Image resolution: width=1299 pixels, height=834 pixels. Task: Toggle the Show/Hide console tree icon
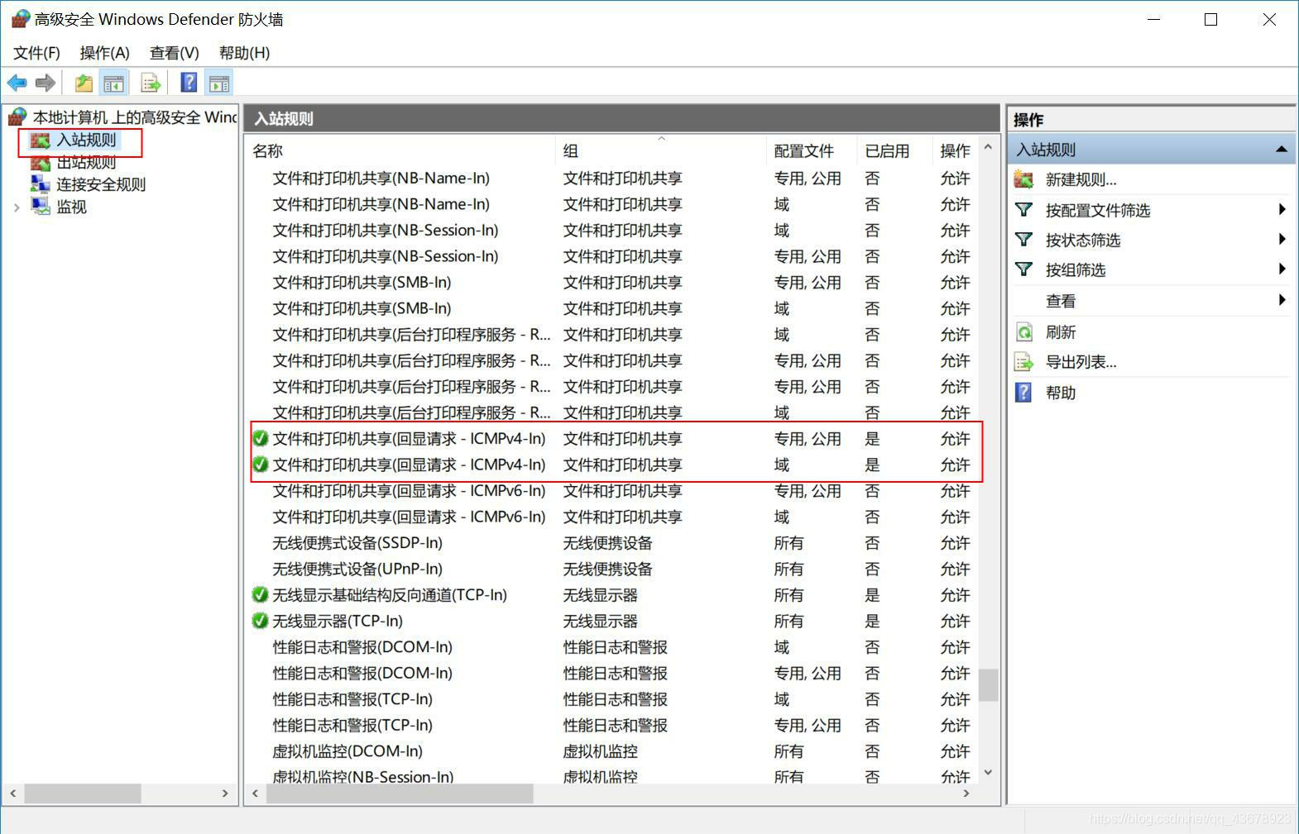[x=113, y=83]
